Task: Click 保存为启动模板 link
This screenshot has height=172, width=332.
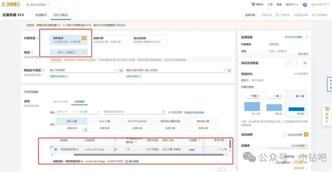Action: point(293,37)
